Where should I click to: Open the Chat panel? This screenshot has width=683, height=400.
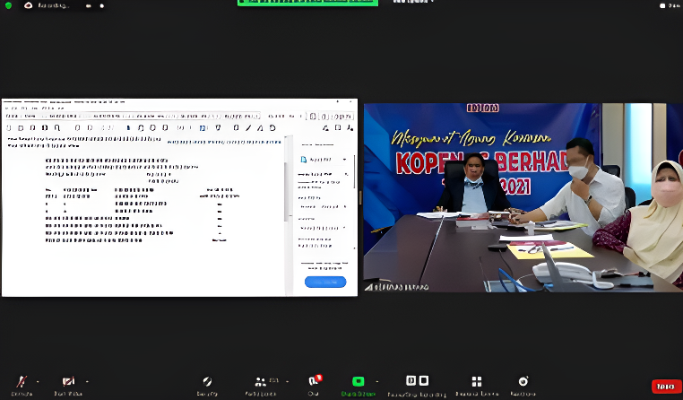pyautogui.click(x=314, y=382)
